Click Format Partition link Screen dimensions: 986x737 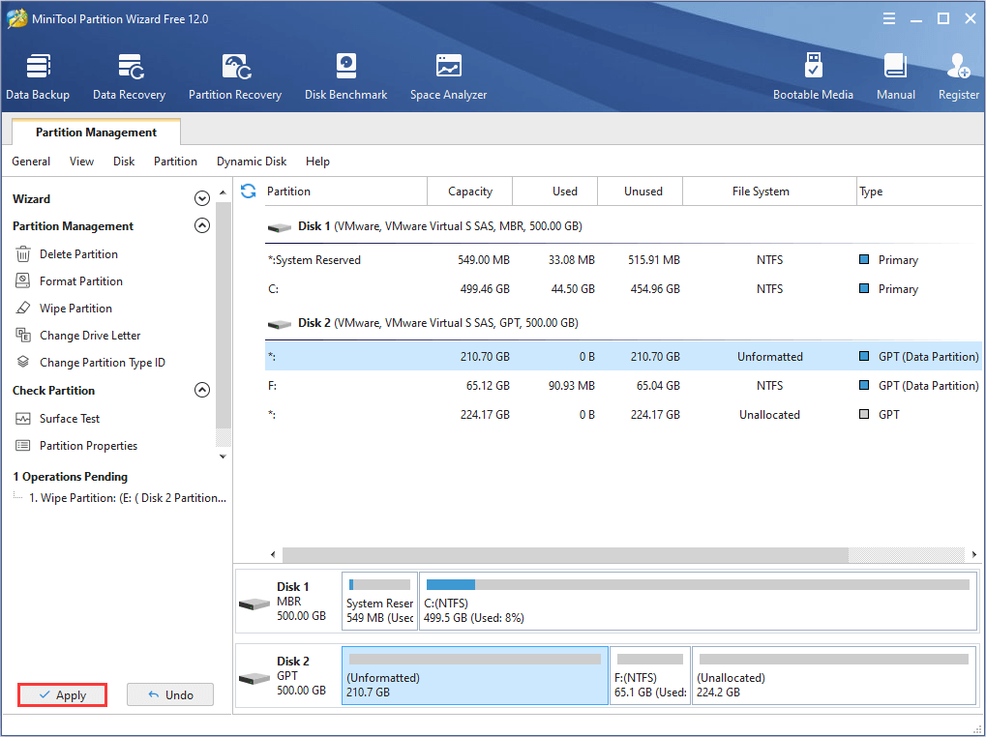(x=81, y=280)
